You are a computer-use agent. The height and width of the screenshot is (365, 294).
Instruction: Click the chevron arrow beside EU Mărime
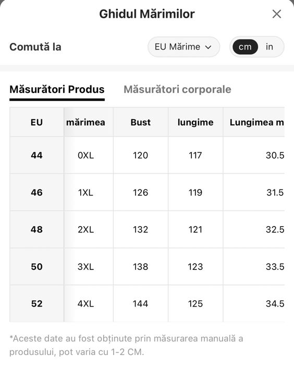pyautogui.click(x=208, y=47)
